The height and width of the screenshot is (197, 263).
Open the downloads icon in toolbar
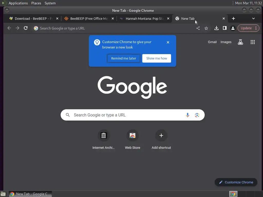(x=217, y=28)
